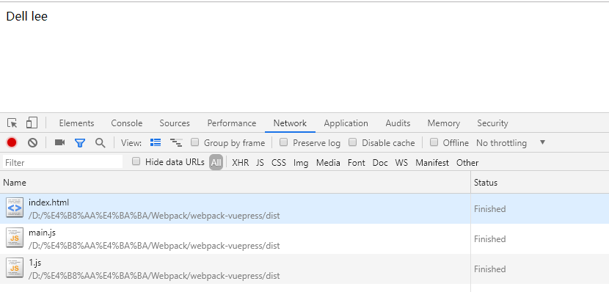Activate the inspect element picker icon
Viewport: 609px width, 292px height.
pyautogui.click(x=12, y=123)
